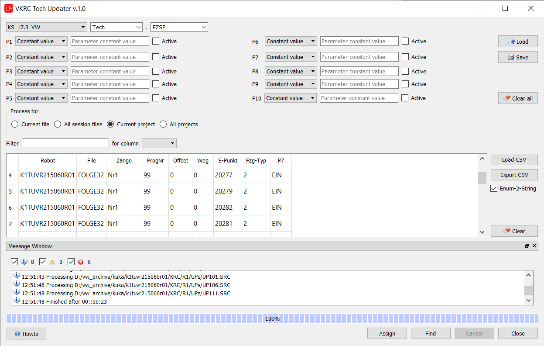Viewport: 544px width, 346px height.
Task: Enable the Active checkbox for P5
Action: pos(156,98)
